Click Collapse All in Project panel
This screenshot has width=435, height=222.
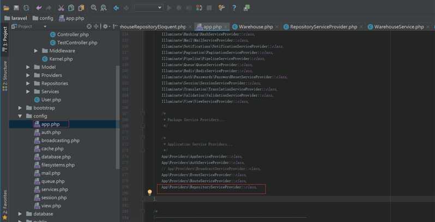[96, 27]
